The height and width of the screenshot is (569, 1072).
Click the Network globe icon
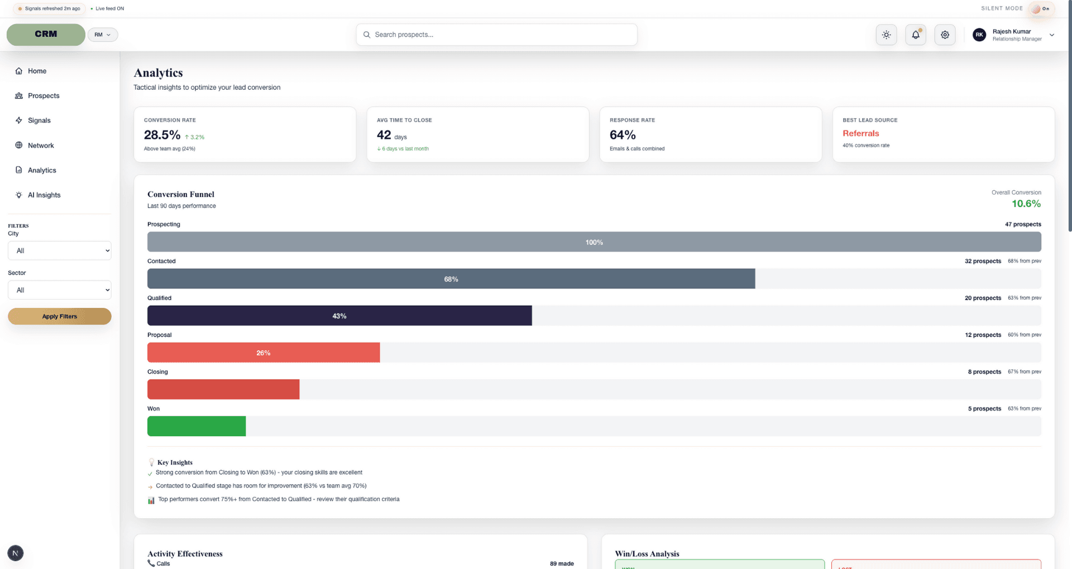tap(19, 146)
